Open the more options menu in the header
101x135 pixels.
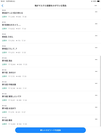coord(96,6)
